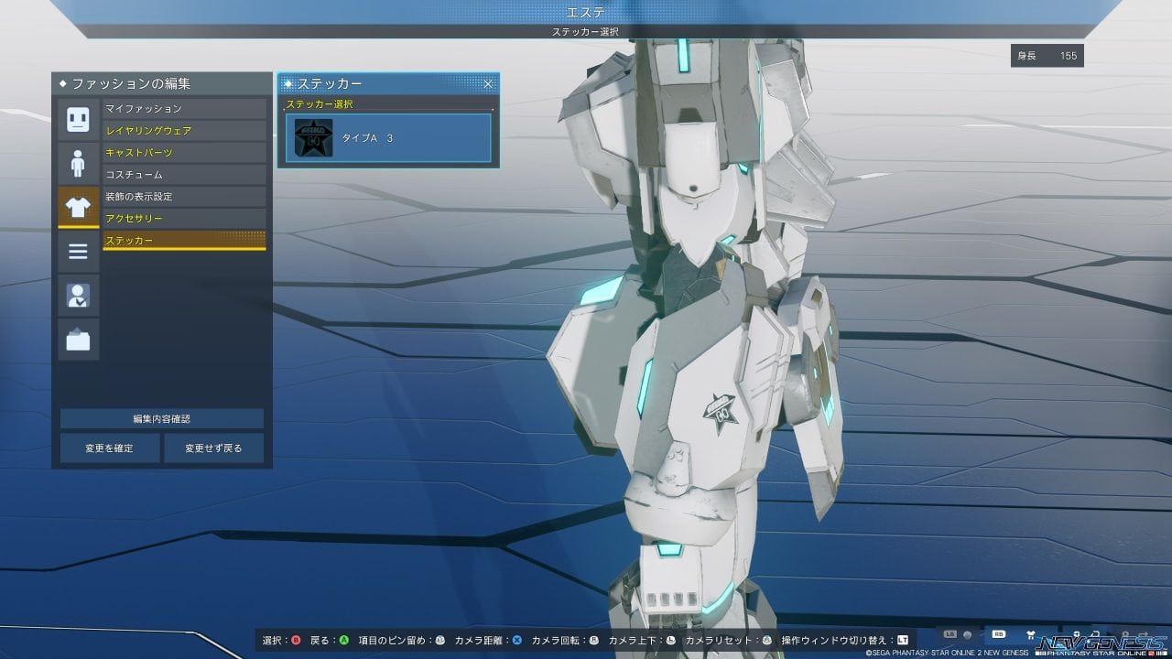Click the 操作ウィンドウ切り替え hint text
The height and width of the screenshot is (659, 1172).
click(832, 641)
